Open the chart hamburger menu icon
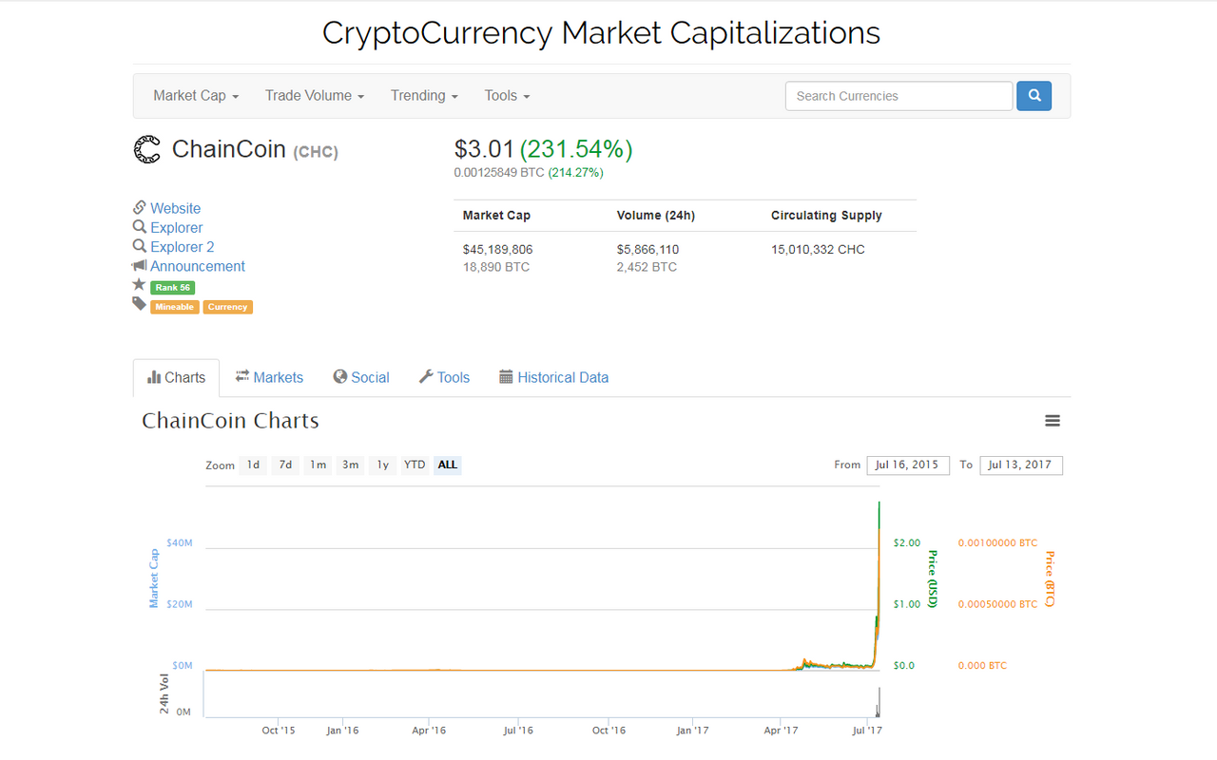The height and width of the screenshot is (760, 1217). 1053,421
